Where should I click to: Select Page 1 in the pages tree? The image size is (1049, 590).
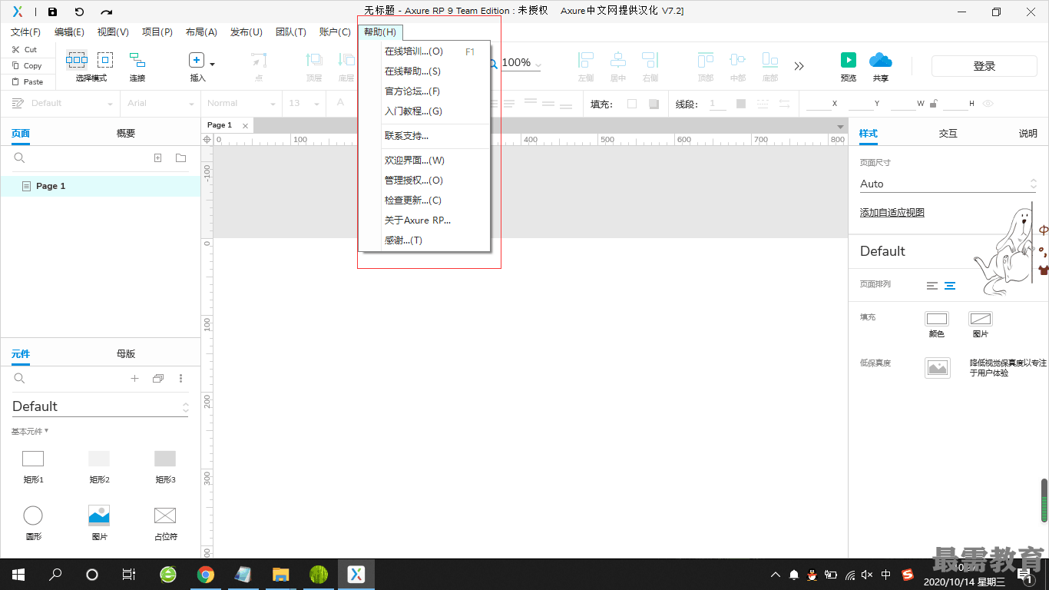100,186
